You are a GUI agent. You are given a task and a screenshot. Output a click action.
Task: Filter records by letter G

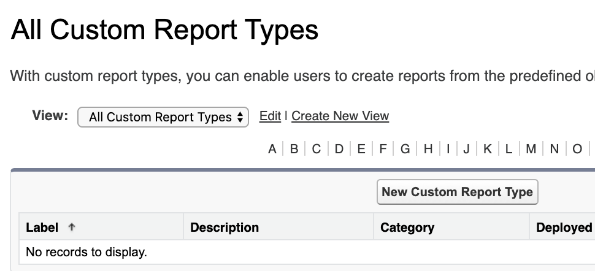point(405,149)
